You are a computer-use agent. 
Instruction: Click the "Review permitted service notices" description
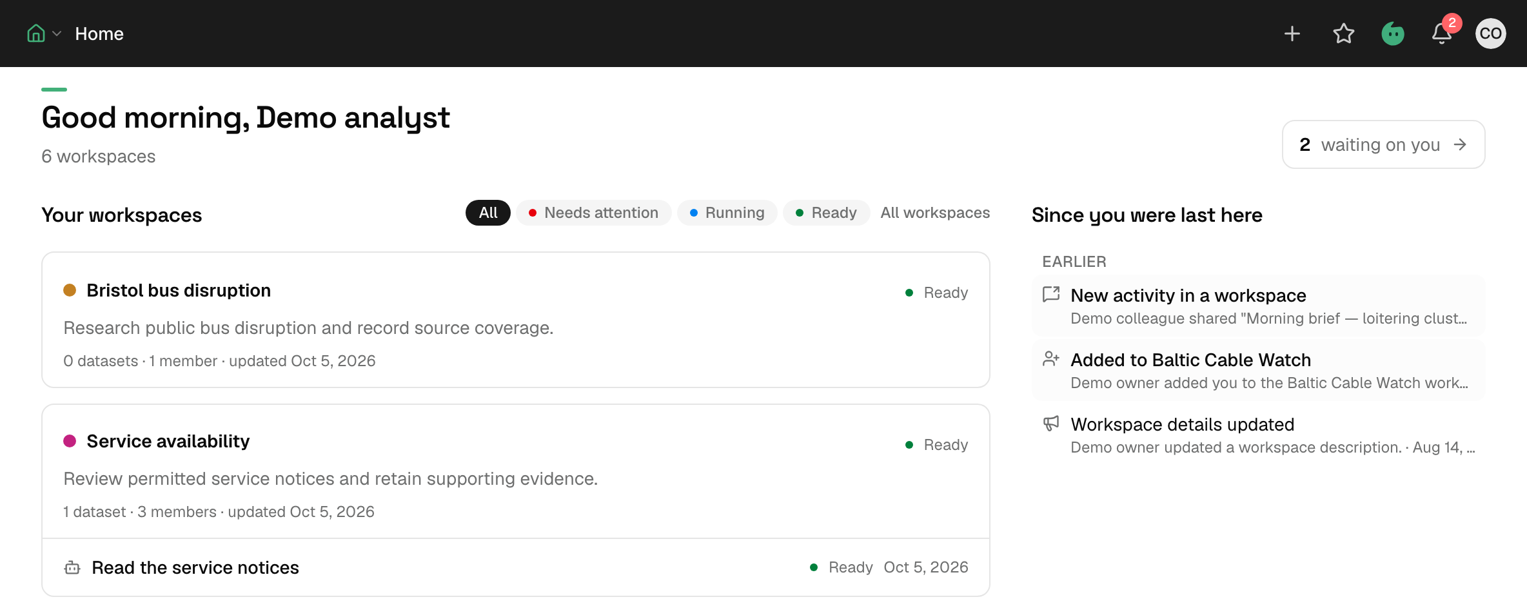[x=330, y=479]
